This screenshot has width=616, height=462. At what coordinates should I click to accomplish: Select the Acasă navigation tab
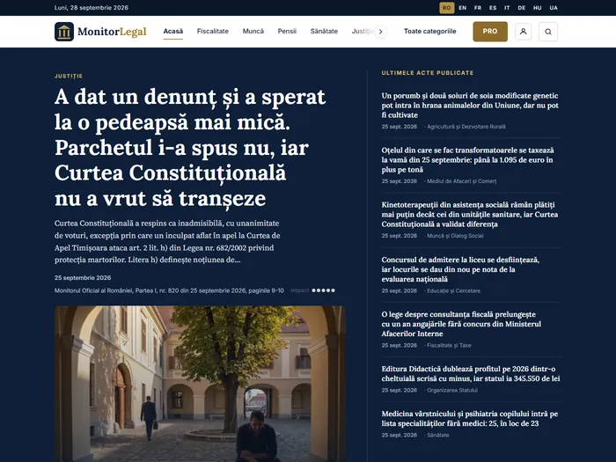[173, 31]
